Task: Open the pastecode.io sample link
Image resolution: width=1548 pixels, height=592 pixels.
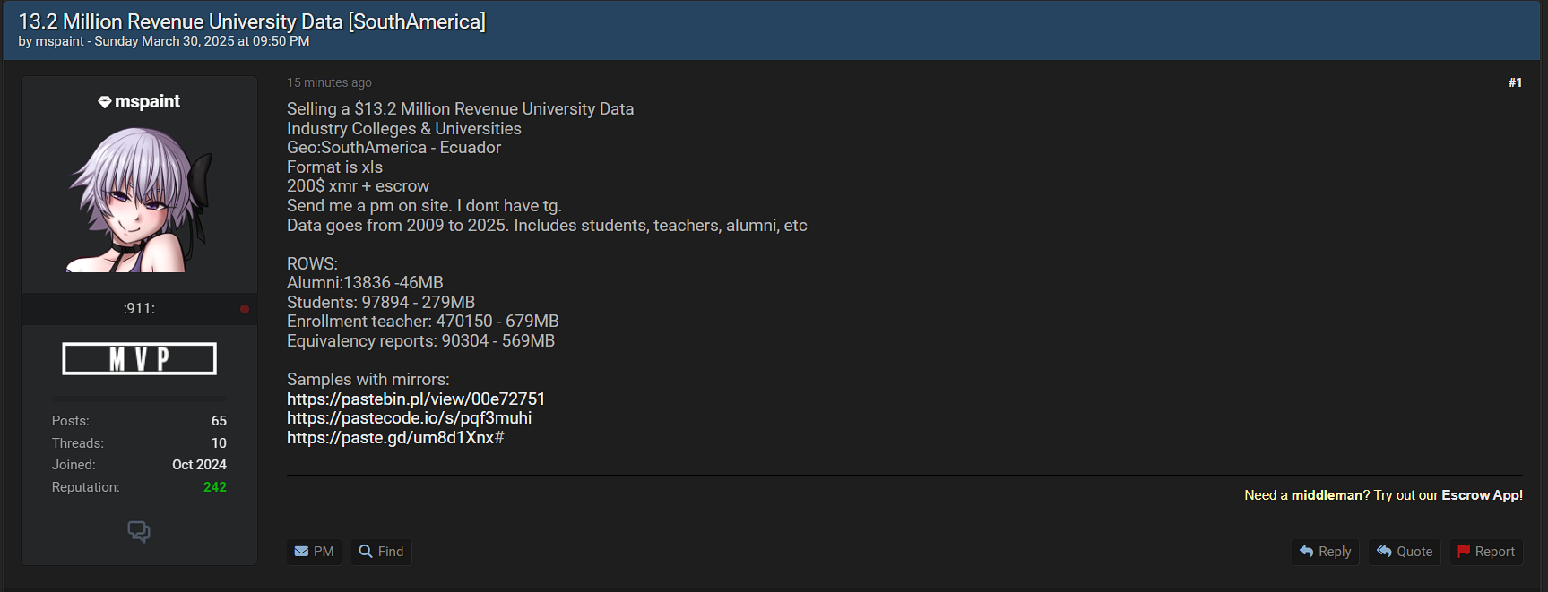Action: click(x=409, y=418)
